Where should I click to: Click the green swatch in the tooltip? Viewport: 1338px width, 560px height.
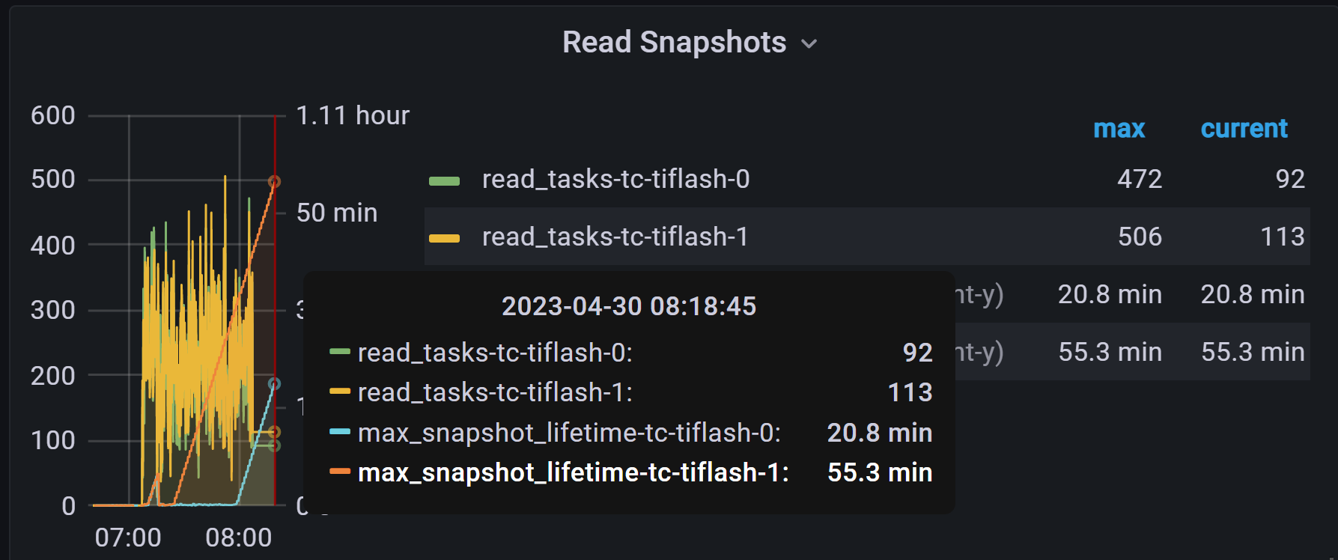pyautogui.click(x=341, y=352)
